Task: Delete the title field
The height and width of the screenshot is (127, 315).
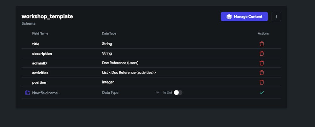Action: pyautogui.click(x=261, y=44)
